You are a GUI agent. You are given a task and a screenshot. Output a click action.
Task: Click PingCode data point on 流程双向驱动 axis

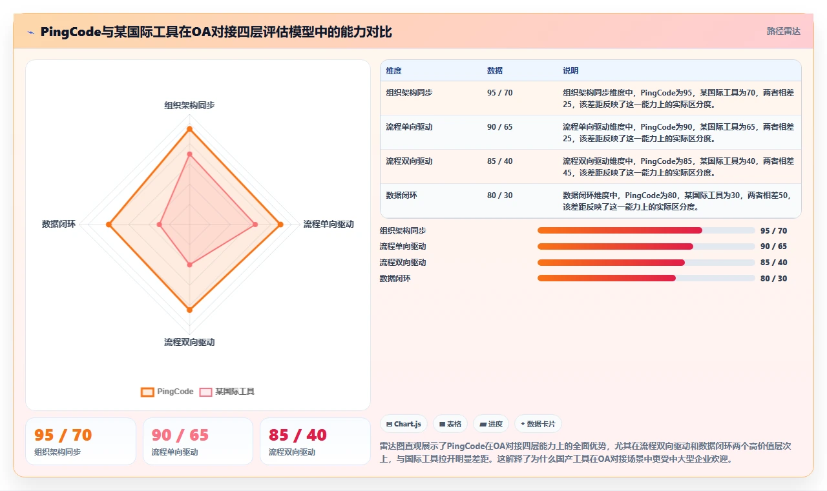(189, 310)
